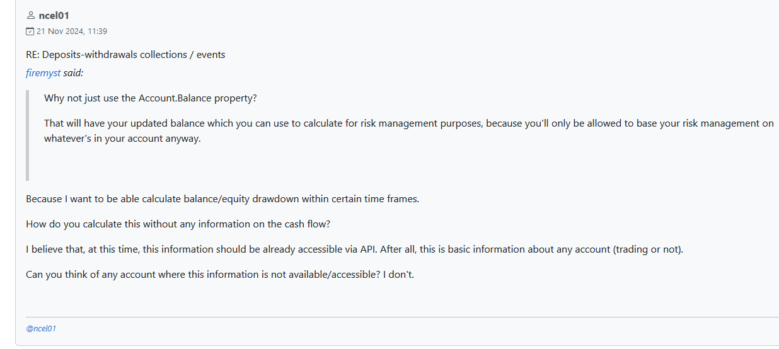The image size is (779, 349).
Task: Click the sentence about balance/equity drawdown
Action: click(x=222, y=198)
